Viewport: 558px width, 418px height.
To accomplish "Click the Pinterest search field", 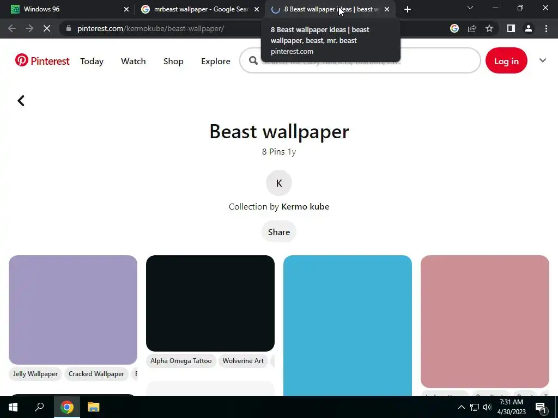I will click(x=360, y=61).
